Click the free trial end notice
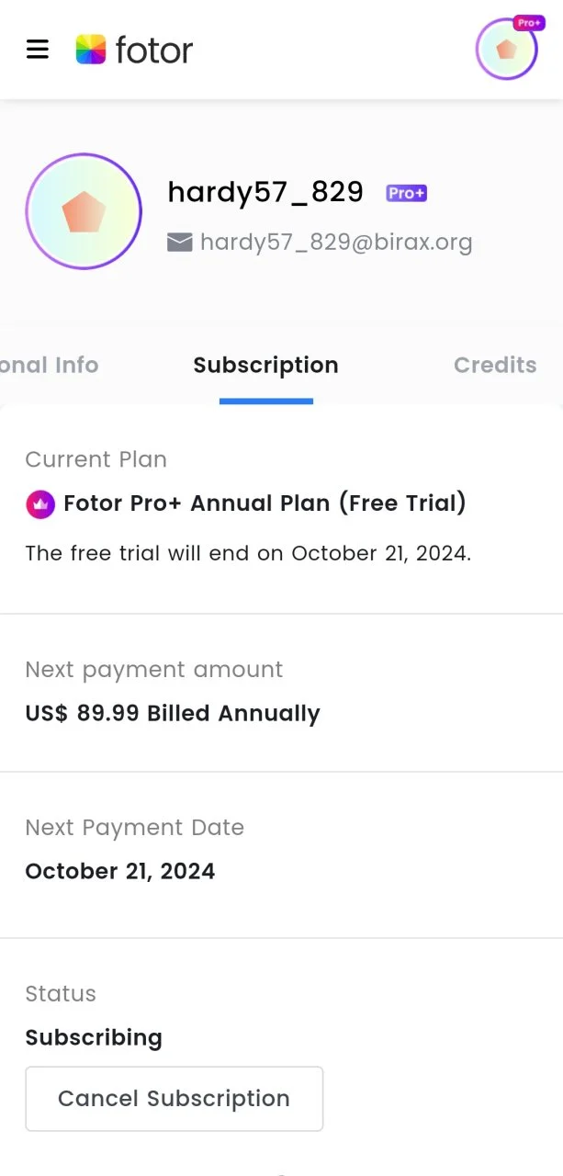This screenshot has height=1176, width=563. coord(248,553)
